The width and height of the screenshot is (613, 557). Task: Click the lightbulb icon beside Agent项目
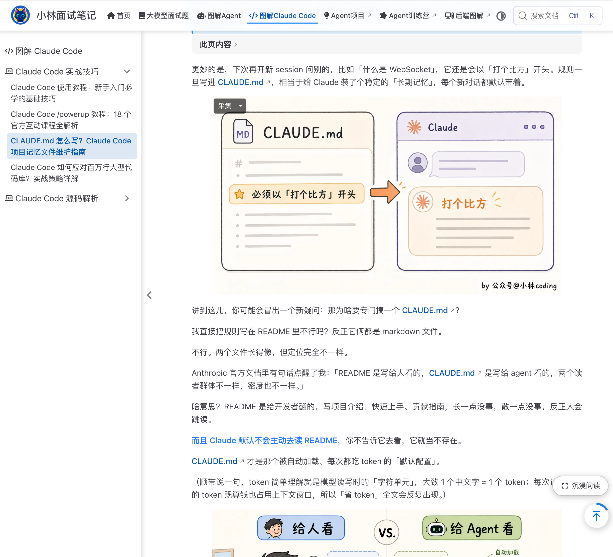coord(326,16)
